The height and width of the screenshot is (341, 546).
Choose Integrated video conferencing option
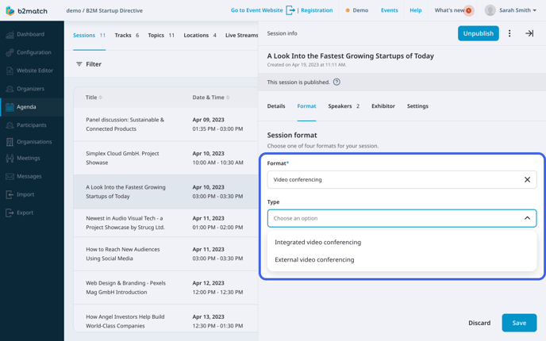tap(317, 242)
